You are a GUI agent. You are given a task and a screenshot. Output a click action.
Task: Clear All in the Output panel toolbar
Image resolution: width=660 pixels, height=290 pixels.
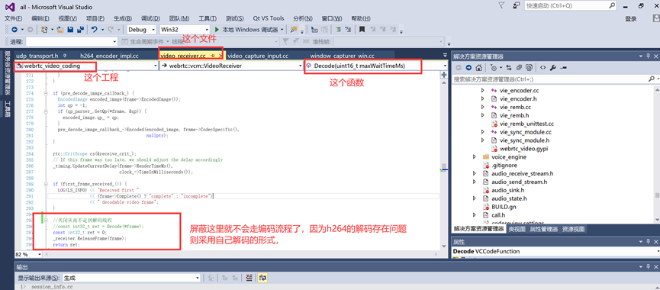point(249,278)
